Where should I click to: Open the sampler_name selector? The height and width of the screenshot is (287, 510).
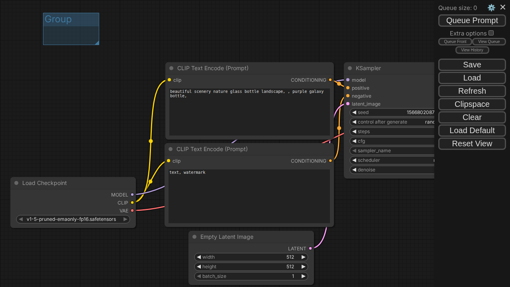tap(392, 151)
